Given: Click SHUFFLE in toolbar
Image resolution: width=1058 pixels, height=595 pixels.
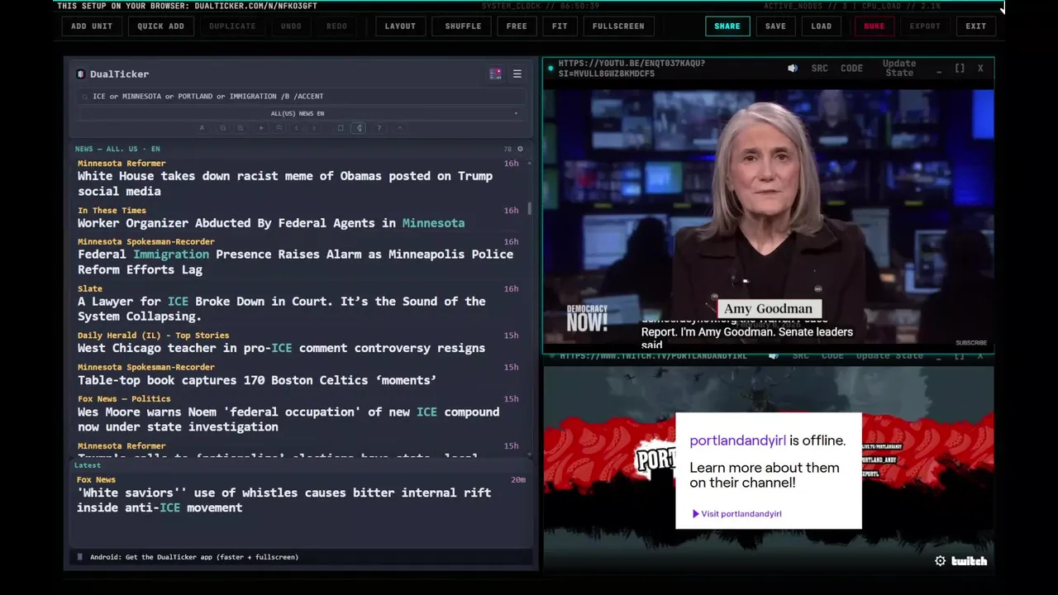Looking at the screenshot, I should pyautogui.click(x=463, y=26).
